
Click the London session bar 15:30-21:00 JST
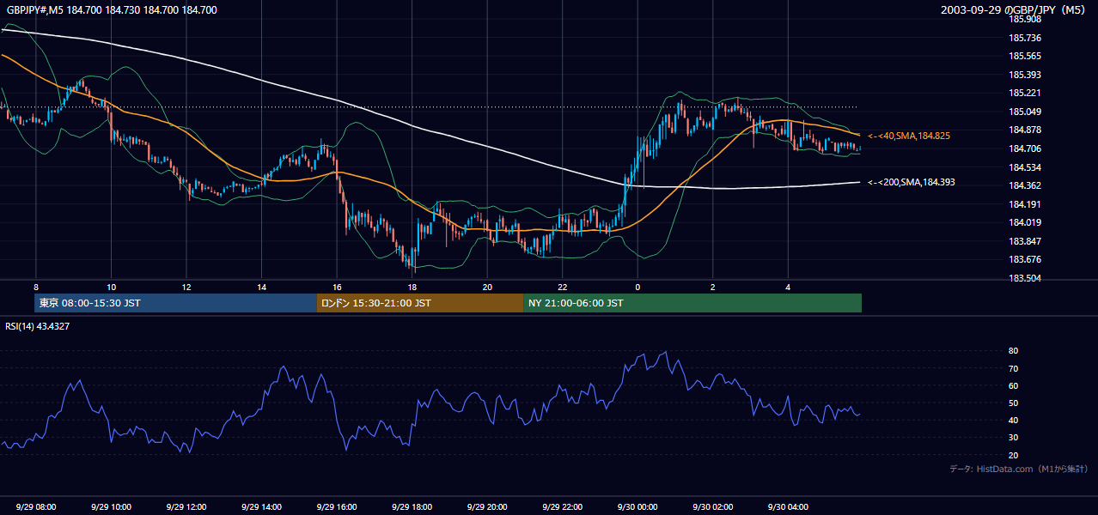coord(420,303)
